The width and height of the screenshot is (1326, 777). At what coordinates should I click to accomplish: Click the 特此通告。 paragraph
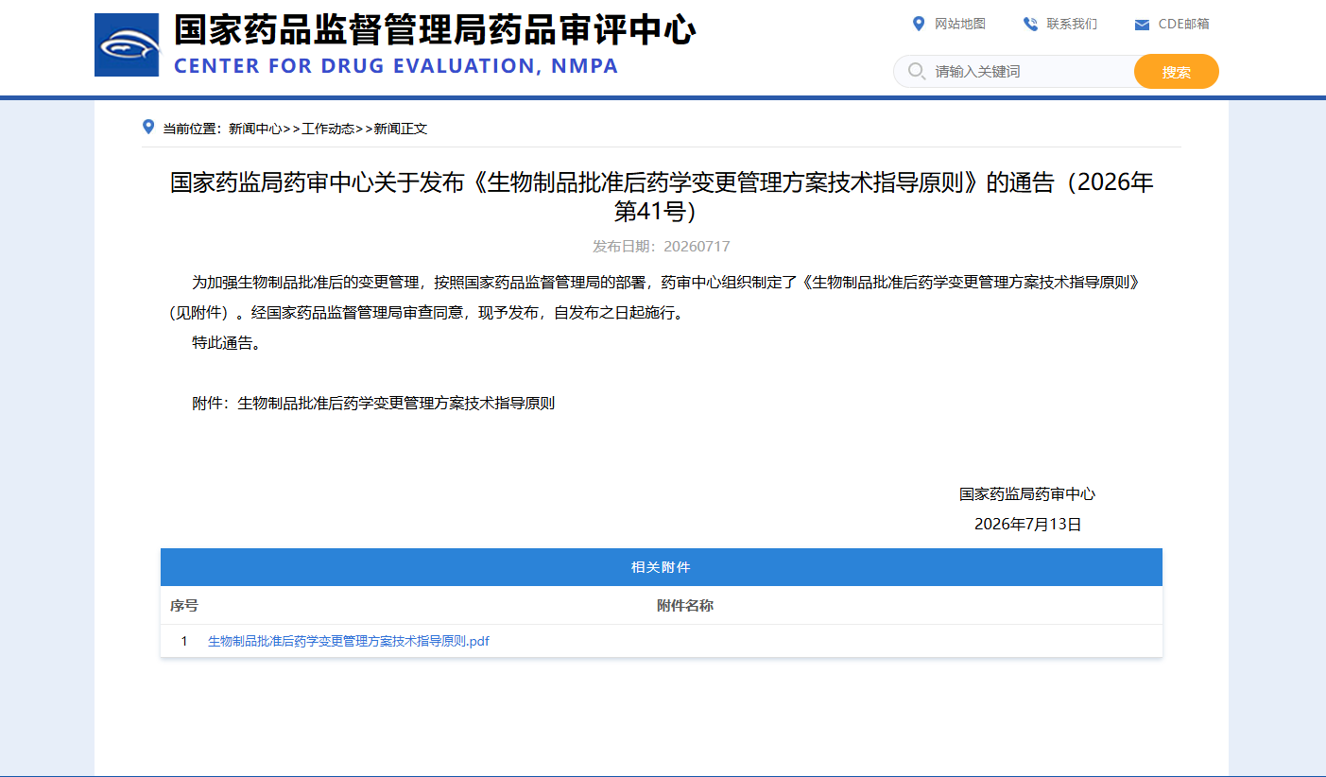[x=226, y=342]
